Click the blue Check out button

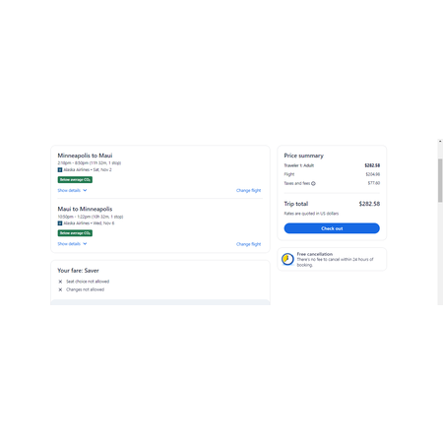pos(332,228)
